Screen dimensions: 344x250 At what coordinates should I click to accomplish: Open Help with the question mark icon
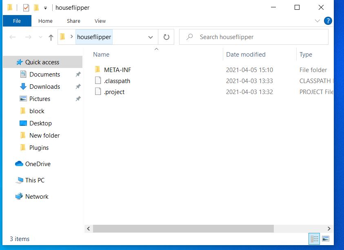coord(328,21)
